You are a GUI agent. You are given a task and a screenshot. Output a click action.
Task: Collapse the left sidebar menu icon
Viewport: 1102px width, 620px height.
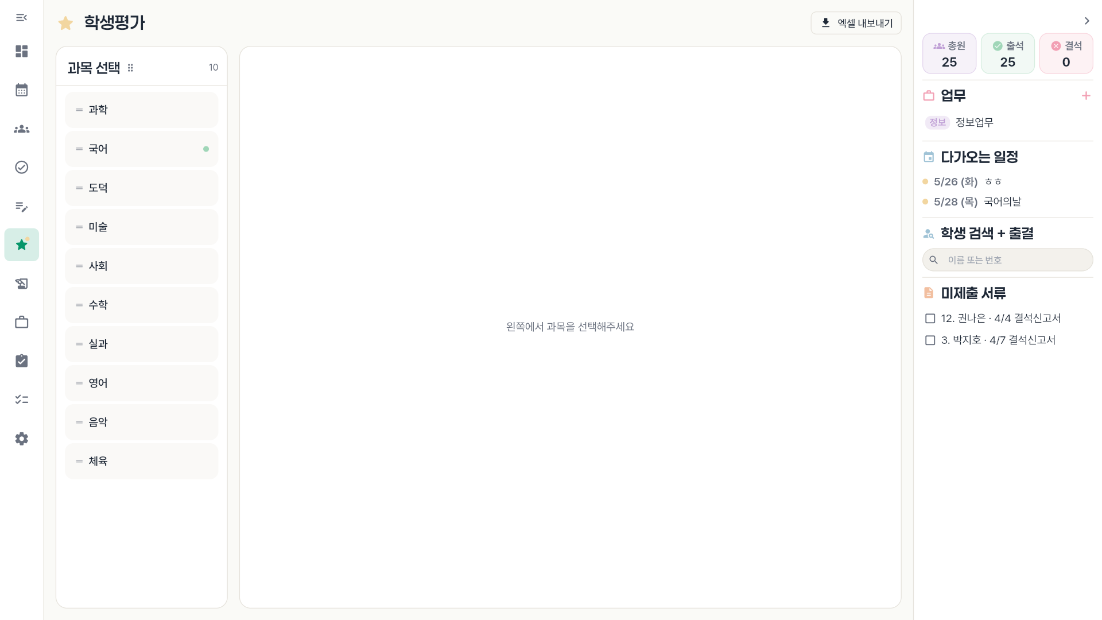coord(21,18)
